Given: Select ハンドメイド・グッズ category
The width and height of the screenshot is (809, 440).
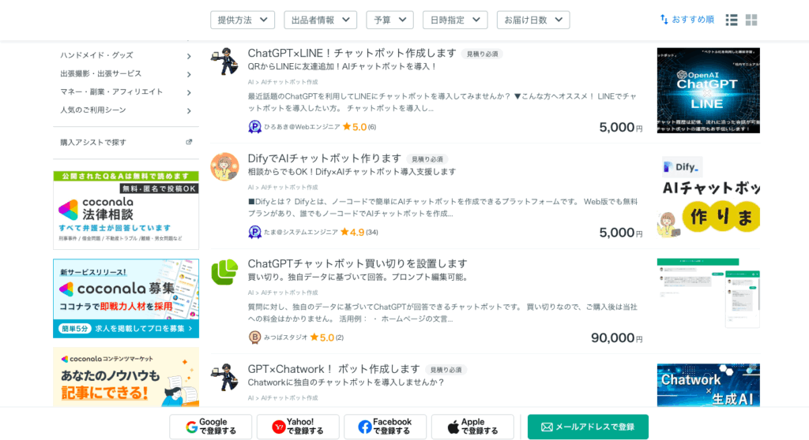Looking at the screenshot, I should pos(96,55).
